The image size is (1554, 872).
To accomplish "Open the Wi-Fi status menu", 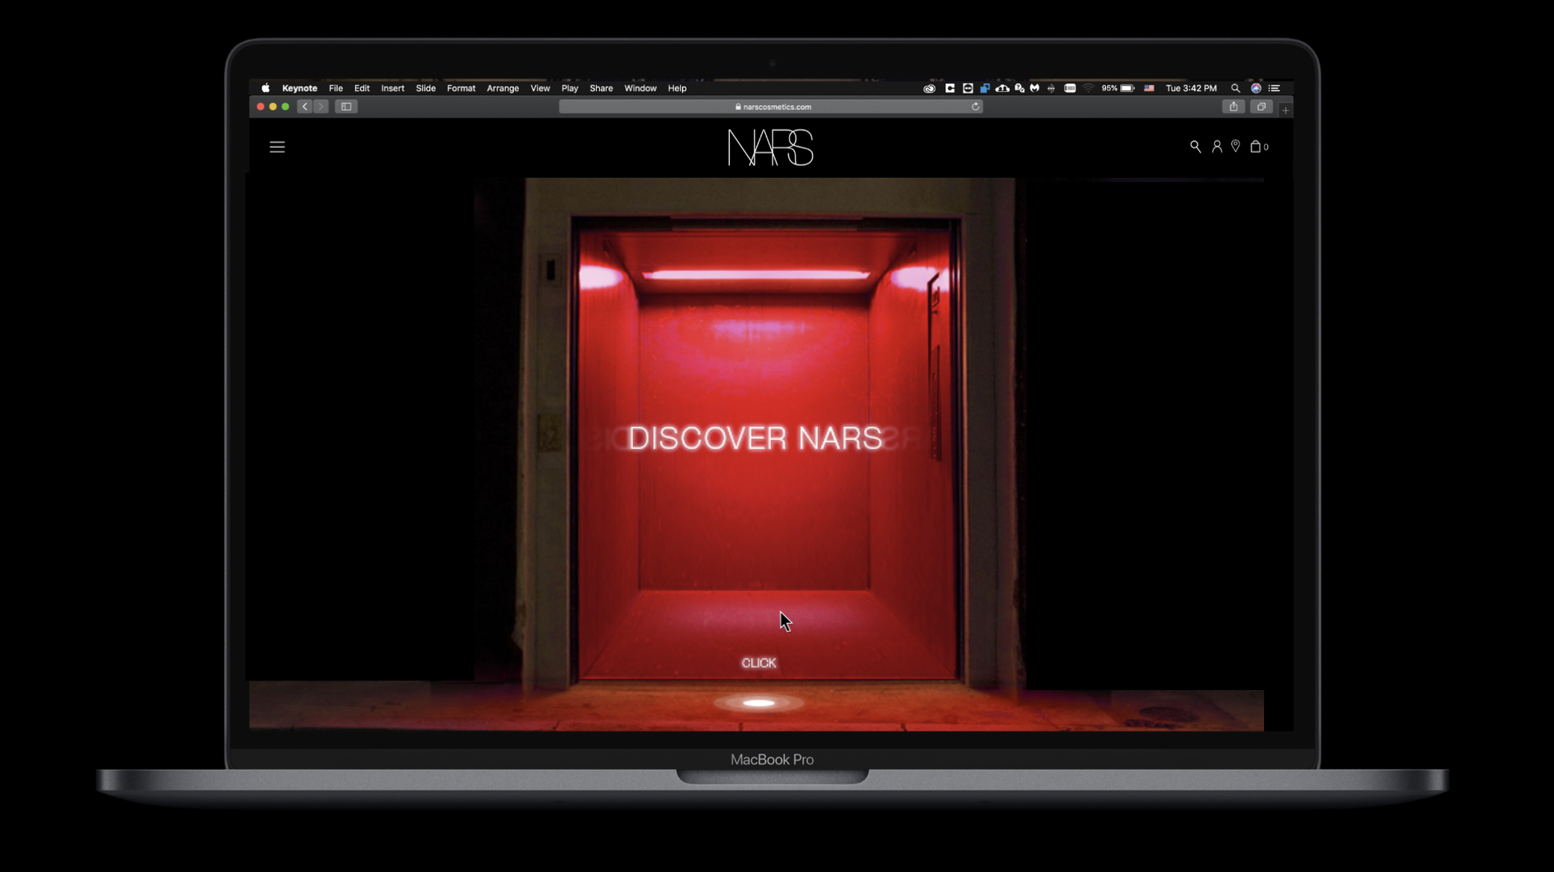I will click(1089, 87).
